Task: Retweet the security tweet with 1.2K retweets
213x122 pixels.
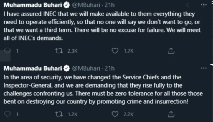Action: tap(59, 114)
